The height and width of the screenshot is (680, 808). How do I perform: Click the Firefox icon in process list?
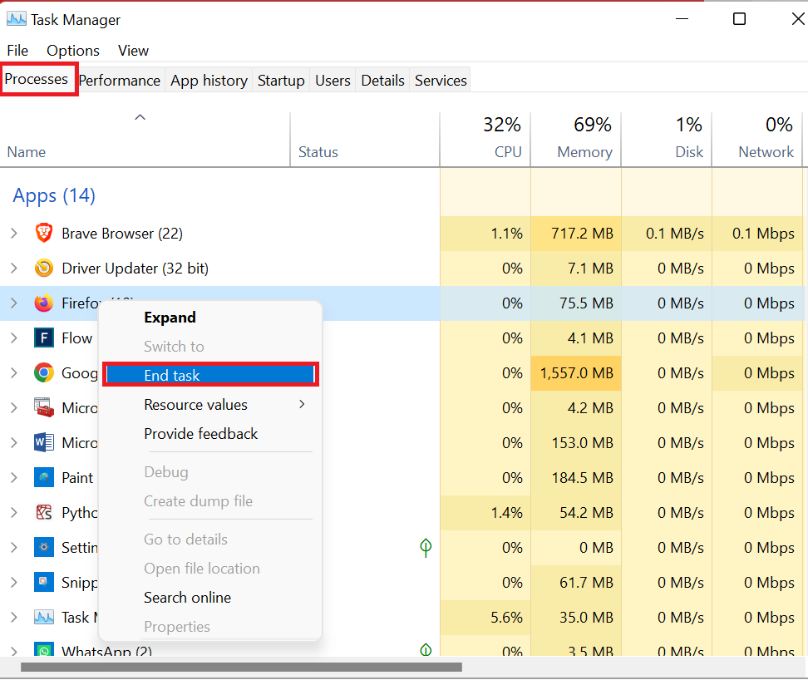click(44, 303)
